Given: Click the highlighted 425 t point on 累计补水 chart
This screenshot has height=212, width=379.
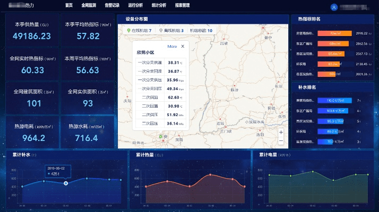Looking at the screenshot, I should [66, 183].
